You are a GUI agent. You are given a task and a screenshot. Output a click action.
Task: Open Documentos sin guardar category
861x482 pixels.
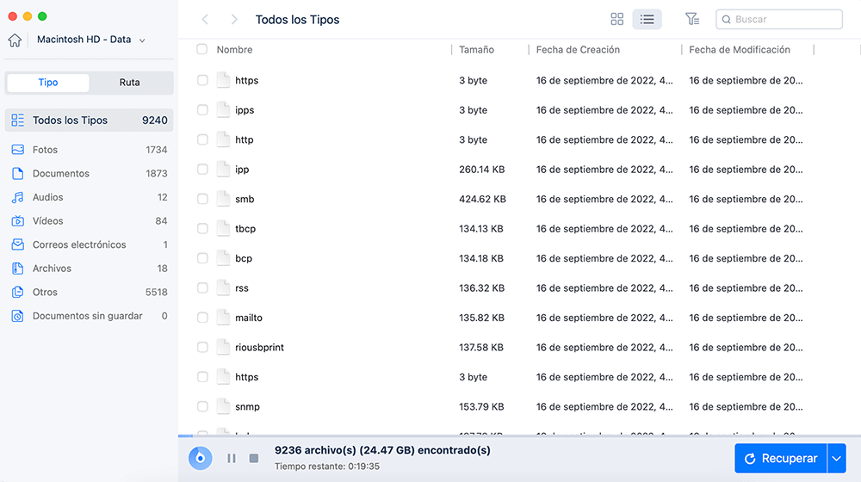point(89,316)
